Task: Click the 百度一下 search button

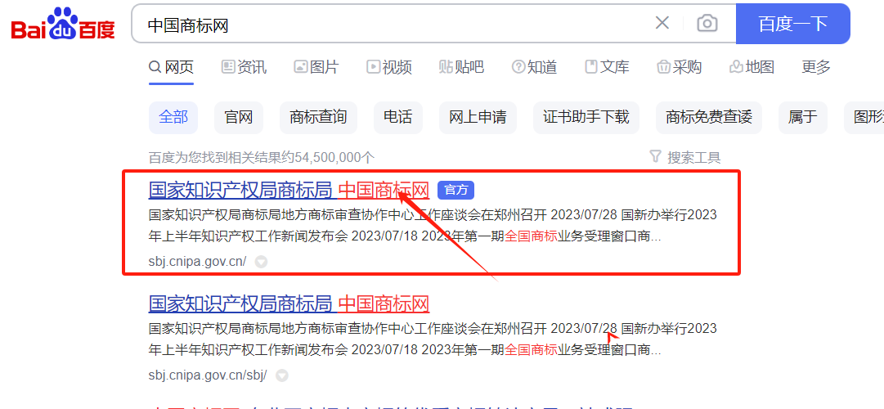Action: pyautogui.click(x=792, y=24)
